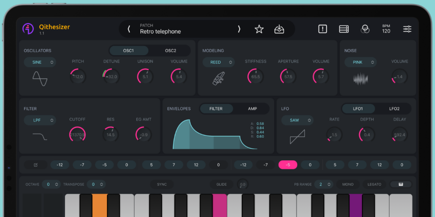This screenshot has height=217, width=435.
Task: Click the three overlapping circles icon
Action: click(x=365, y=29)
